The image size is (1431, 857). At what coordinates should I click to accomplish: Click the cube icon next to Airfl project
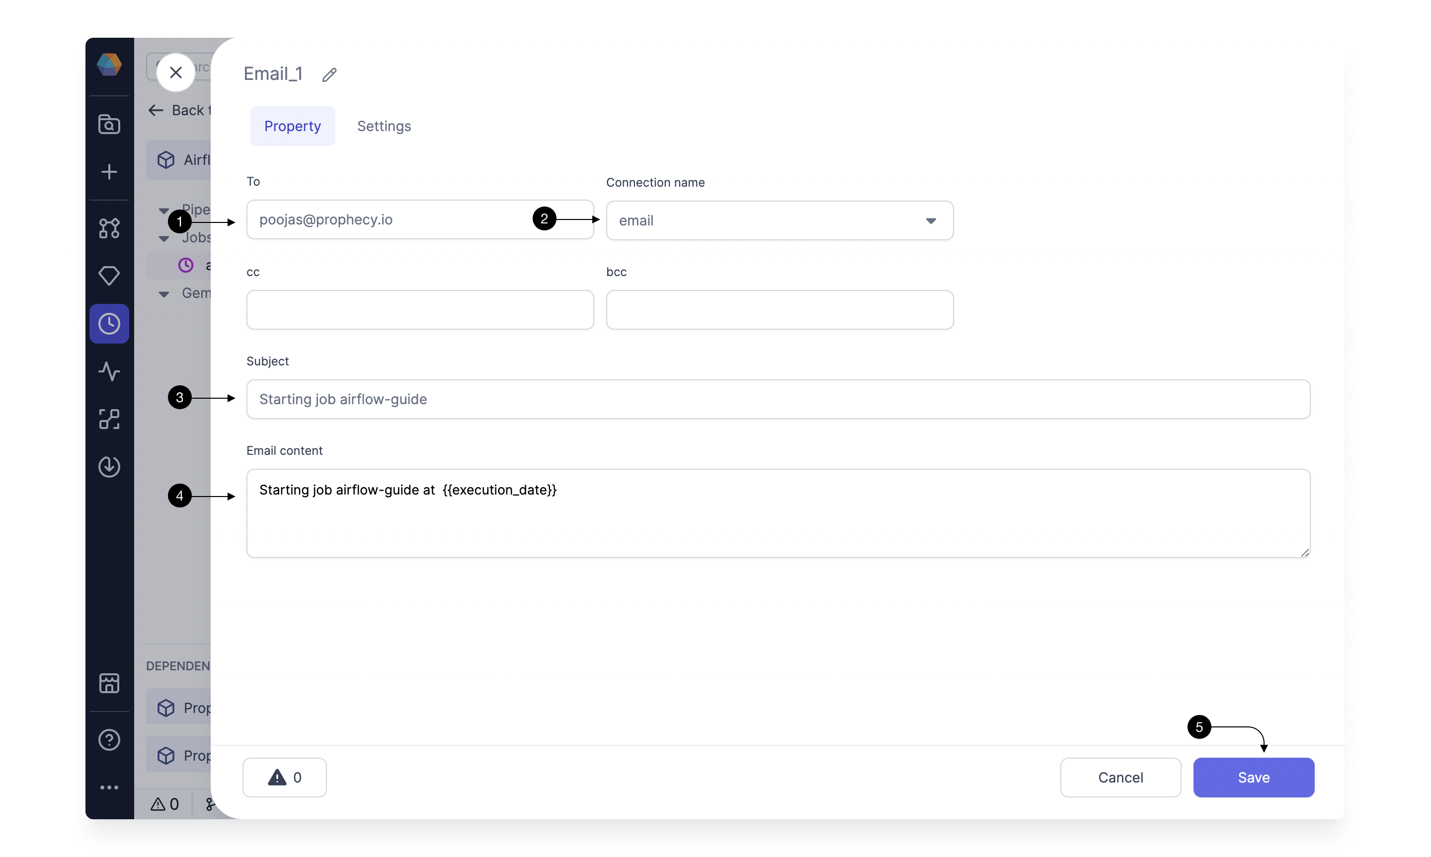point(166,160)
